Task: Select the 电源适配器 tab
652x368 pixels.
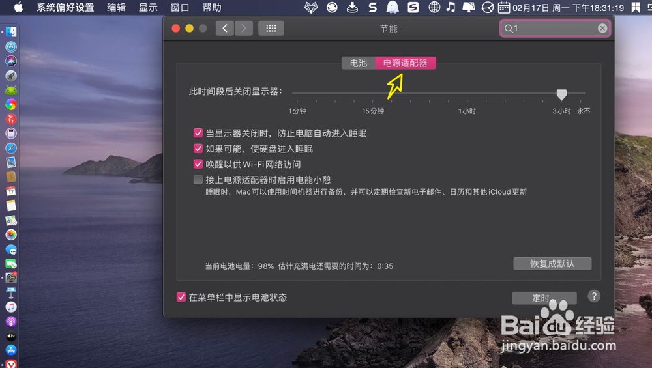Action: coord(406,63)
